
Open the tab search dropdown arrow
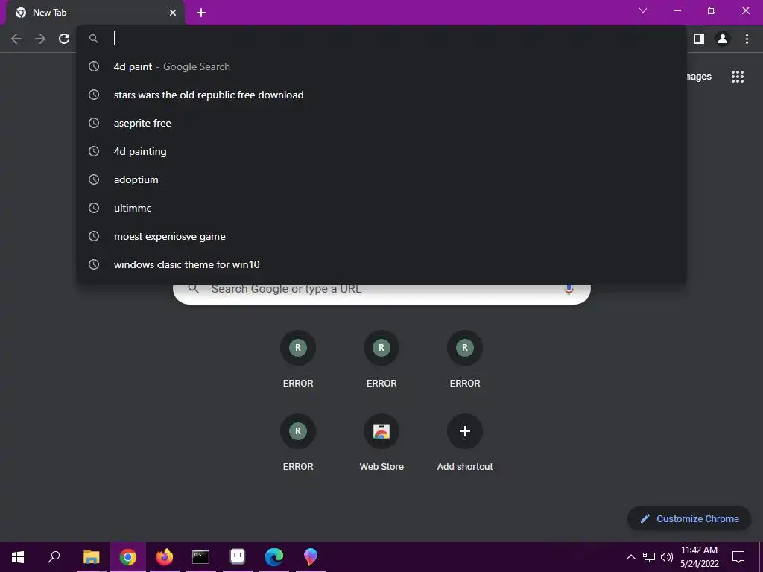pyautogui.click(x=643, y=10)
